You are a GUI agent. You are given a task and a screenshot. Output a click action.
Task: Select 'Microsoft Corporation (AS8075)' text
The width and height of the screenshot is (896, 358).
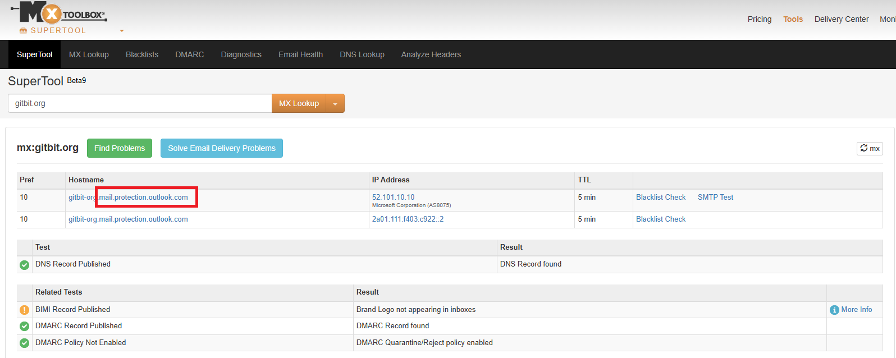[412, 205]
